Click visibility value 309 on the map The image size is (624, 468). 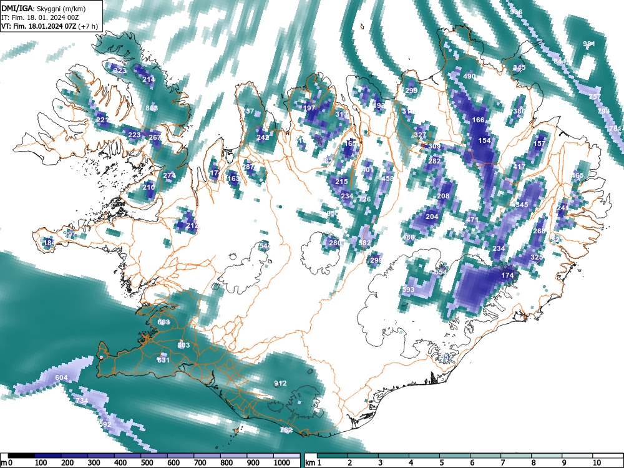pyautogui.click(x=434, y=146)
